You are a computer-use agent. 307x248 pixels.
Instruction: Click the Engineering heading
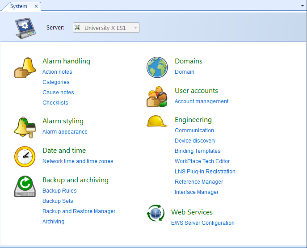point(193,120)
